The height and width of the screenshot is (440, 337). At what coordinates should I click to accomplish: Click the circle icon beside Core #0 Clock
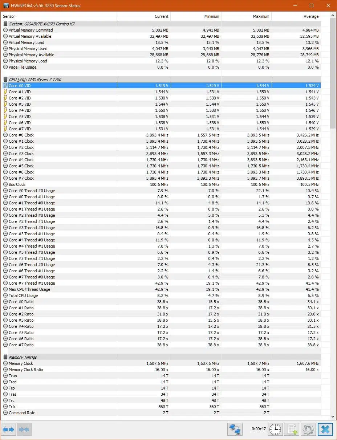pyautogui.click(x=5, y=135)
